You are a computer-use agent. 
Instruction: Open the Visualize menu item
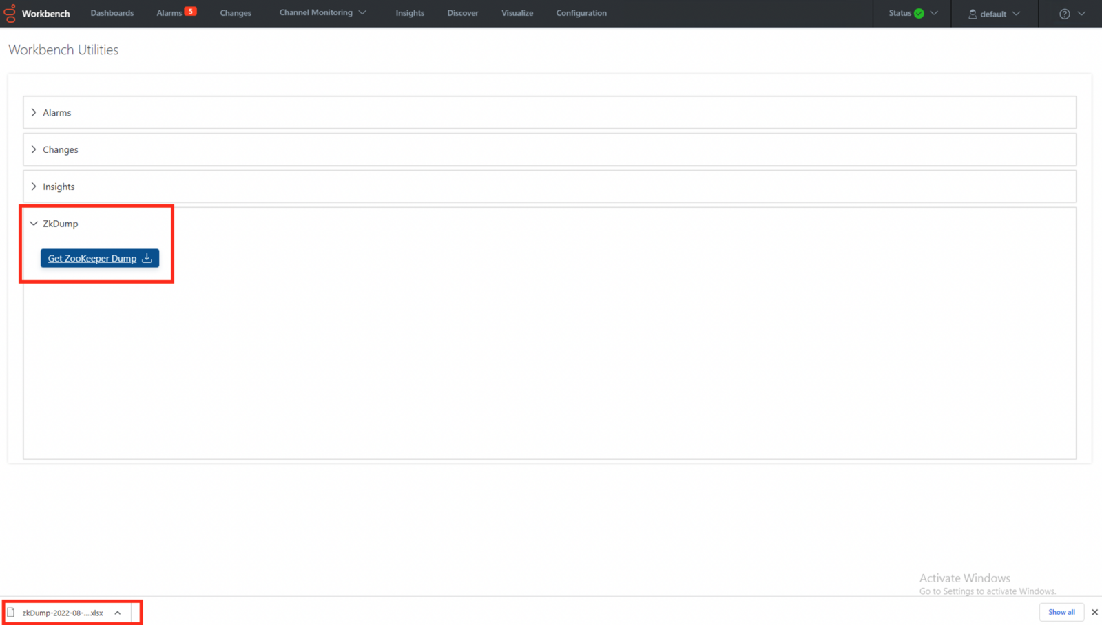pyautogui.click(x=517, y=13)
